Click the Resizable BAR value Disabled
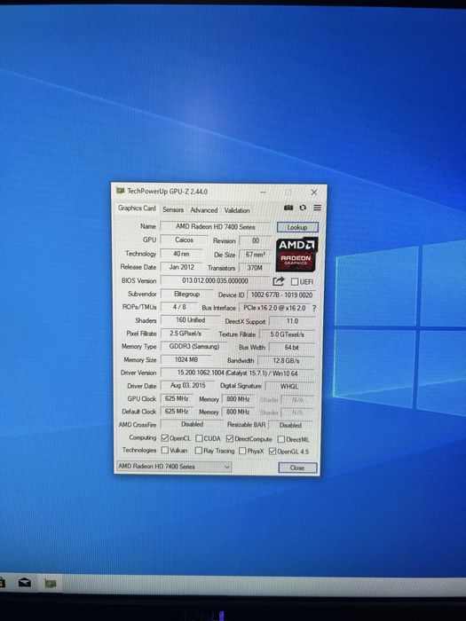 [290, 425]
